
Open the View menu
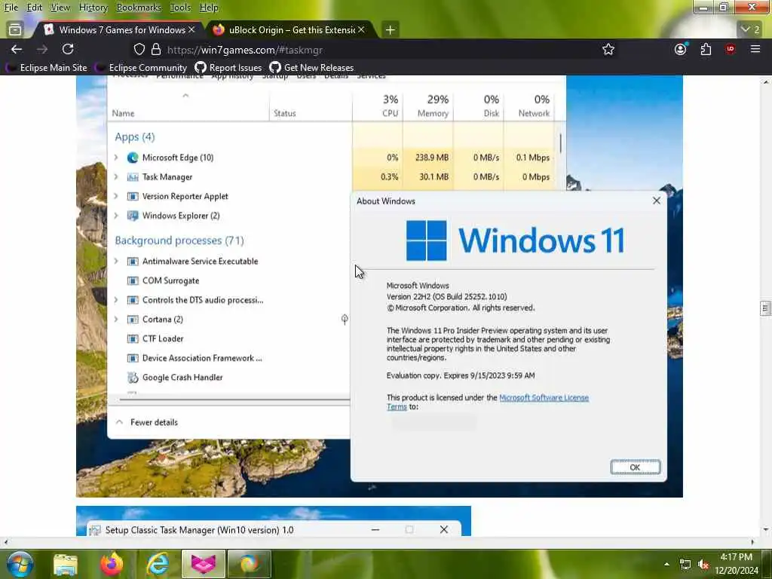60,8
